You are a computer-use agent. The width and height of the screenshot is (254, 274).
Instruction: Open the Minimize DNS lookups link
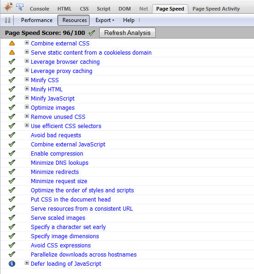pyautogui.click(x=60, y=163)
